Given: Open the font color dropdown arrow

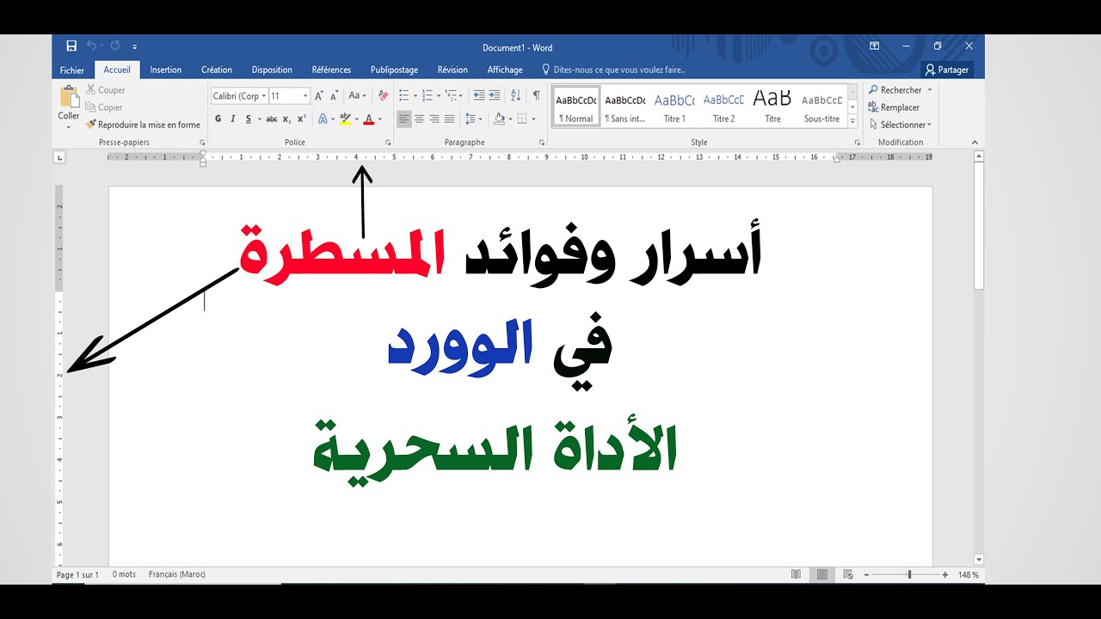Looking at the screenshot, I should pyautogui.click(x=379, y=119).
